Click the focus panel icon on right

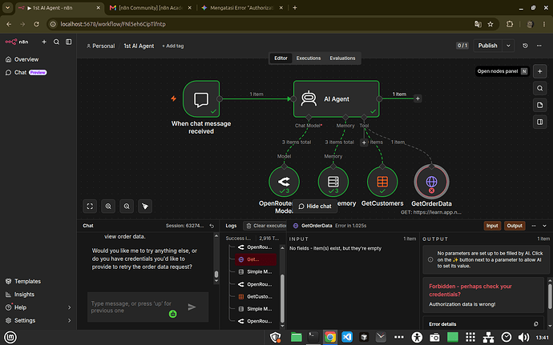point(539,122)
